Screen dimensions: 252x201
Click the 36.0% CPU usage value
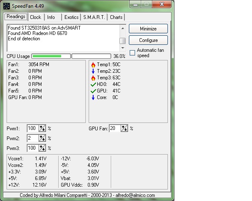tap(119, 56)
